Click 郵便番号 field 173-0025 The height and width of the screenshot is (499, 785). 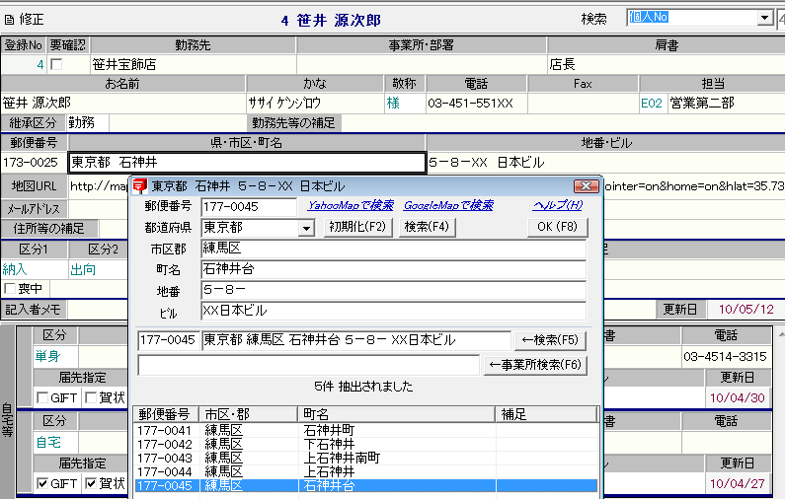click(34, 163)
